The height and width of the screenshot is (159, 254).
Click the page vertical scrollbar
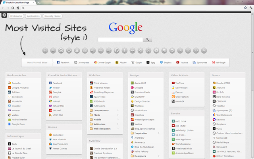pos(252,52)
